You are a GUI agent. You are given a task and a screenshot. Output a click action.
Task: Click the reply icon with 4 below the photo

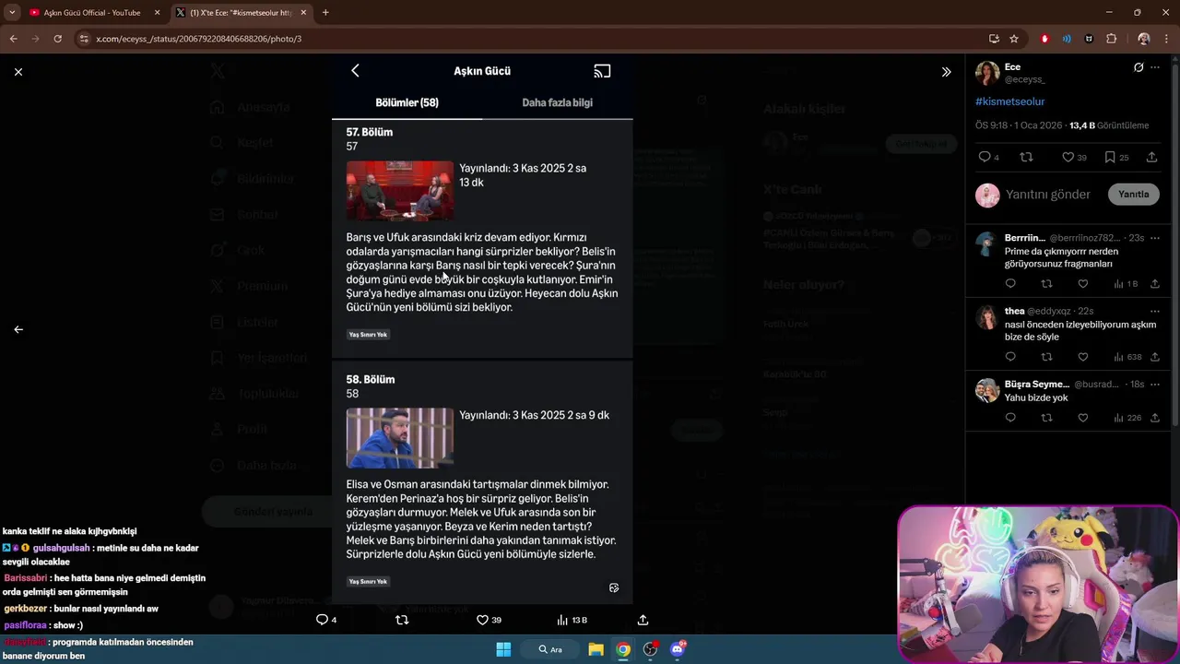[326, 620]
